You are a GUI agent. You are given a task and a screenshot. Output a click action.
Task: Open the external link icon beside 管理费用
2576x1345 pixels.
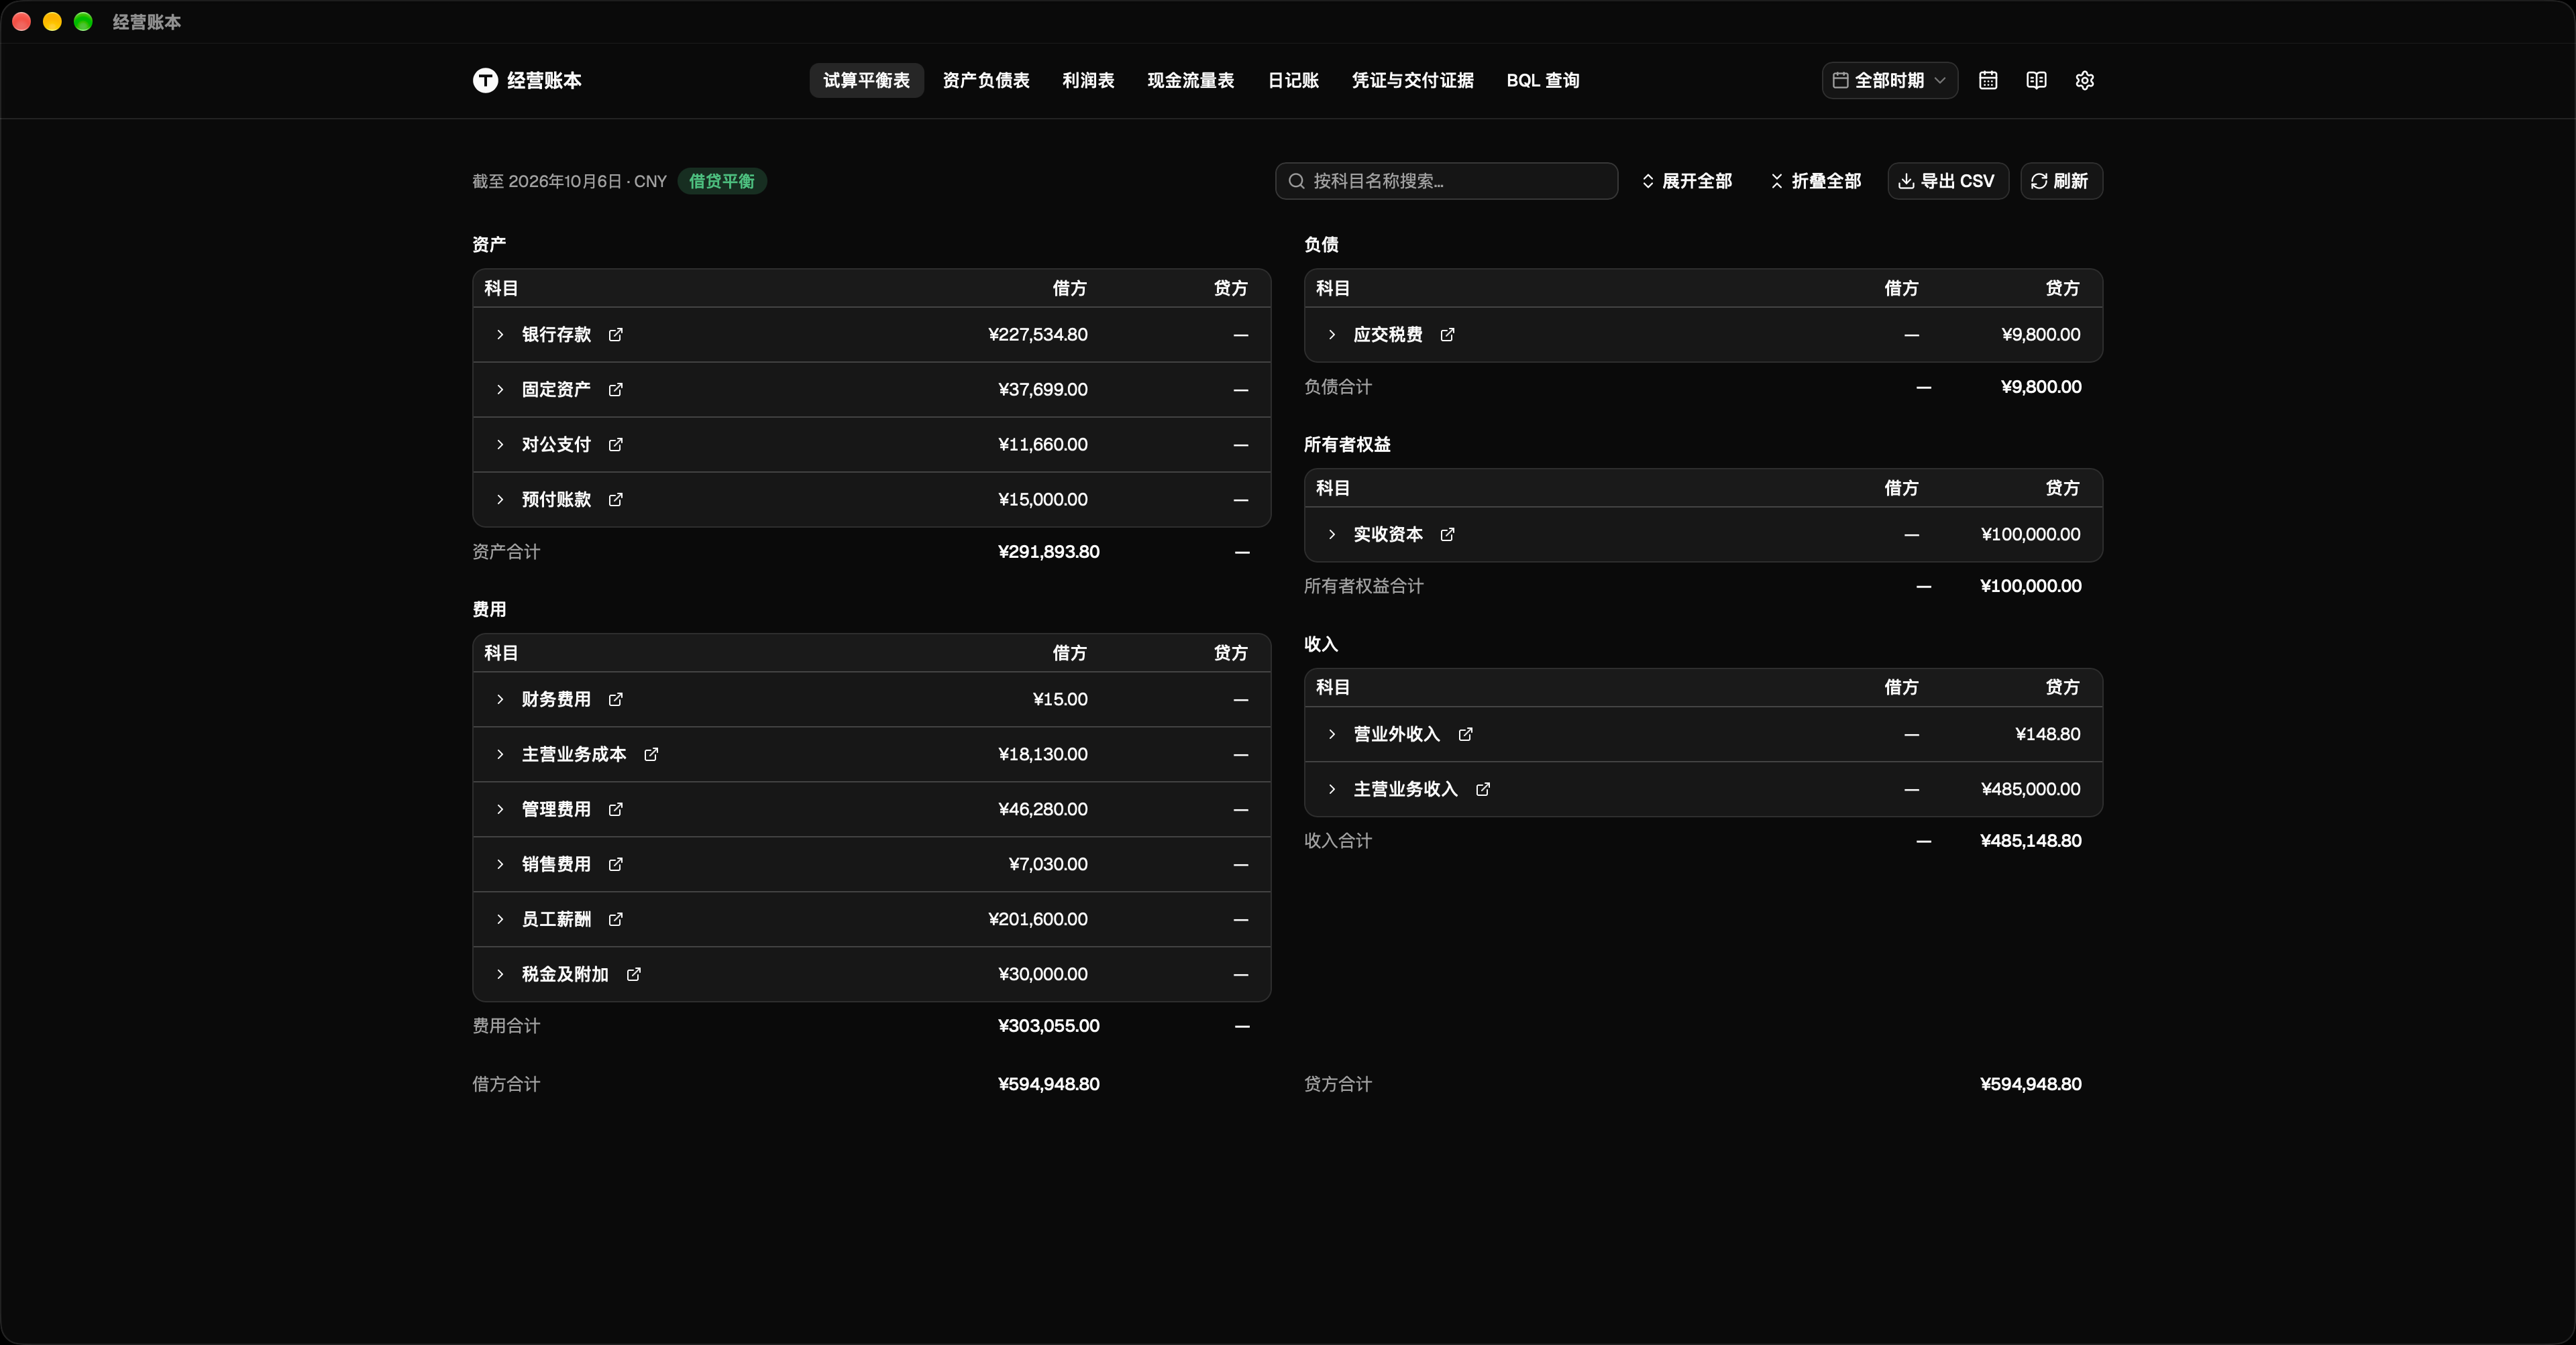(x=615, y=809)
